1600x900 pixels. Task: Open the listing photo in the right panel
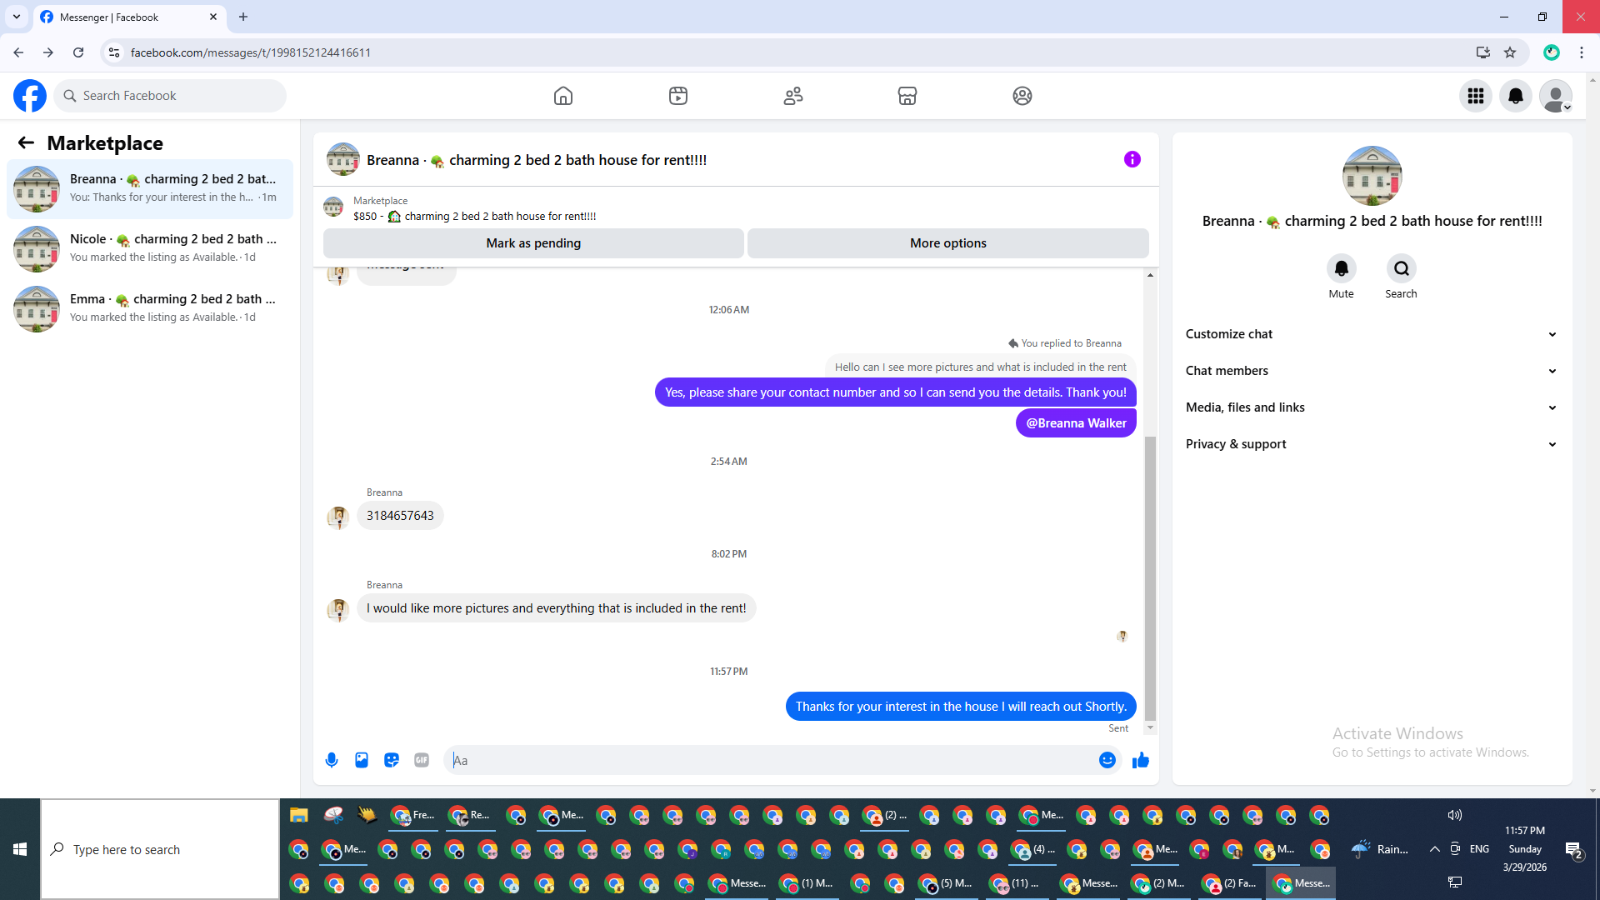tap(1372, 176)
